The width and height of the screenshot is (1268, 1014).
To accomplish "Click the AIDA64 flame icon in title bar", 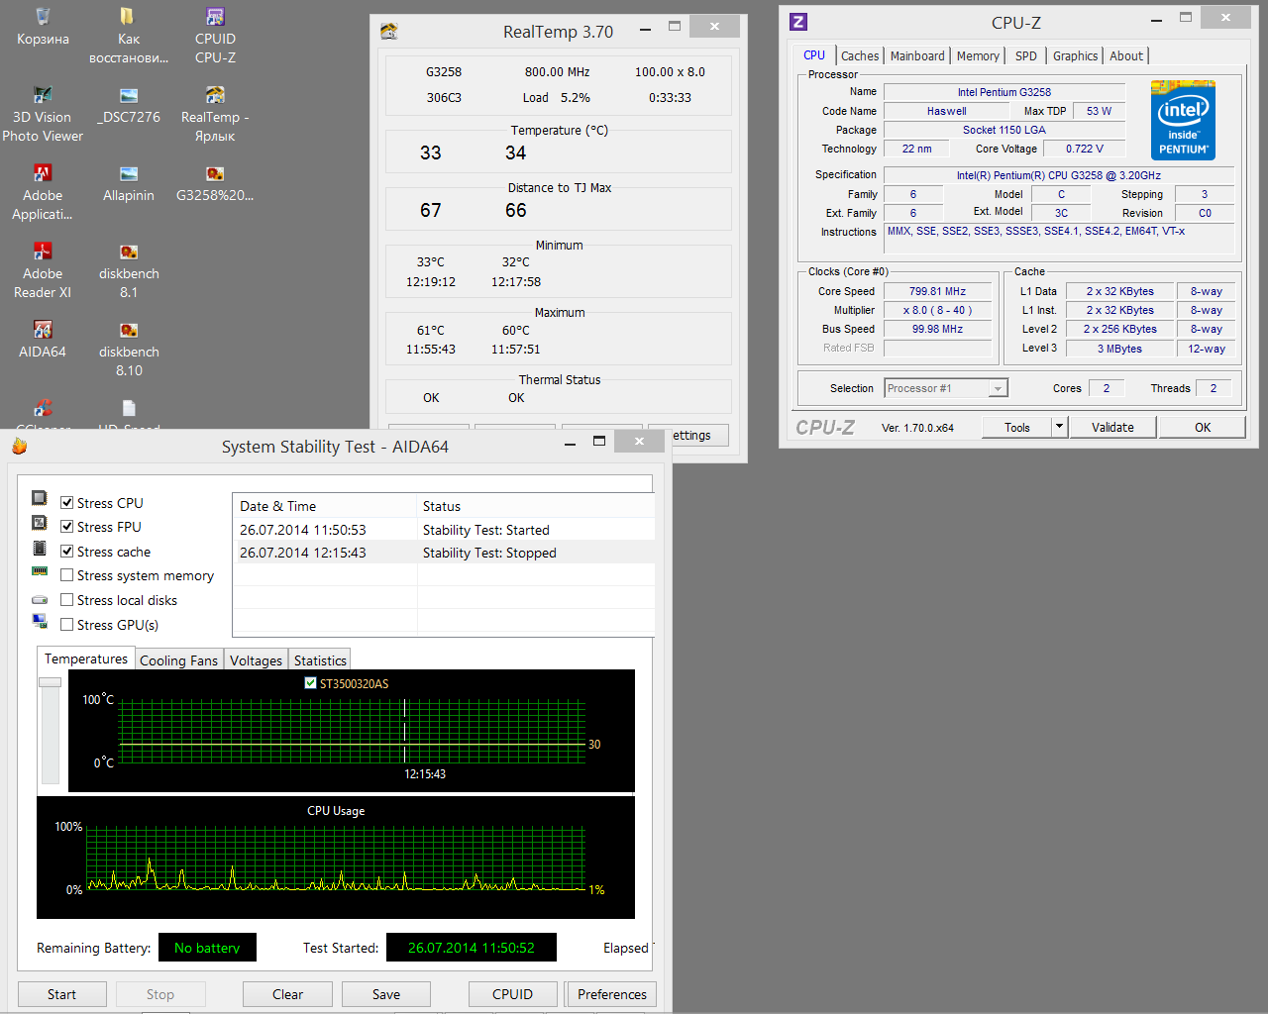I will (20, 447).
